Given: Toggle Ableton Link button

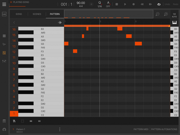Looking at the screenshot, I should 4,14.
